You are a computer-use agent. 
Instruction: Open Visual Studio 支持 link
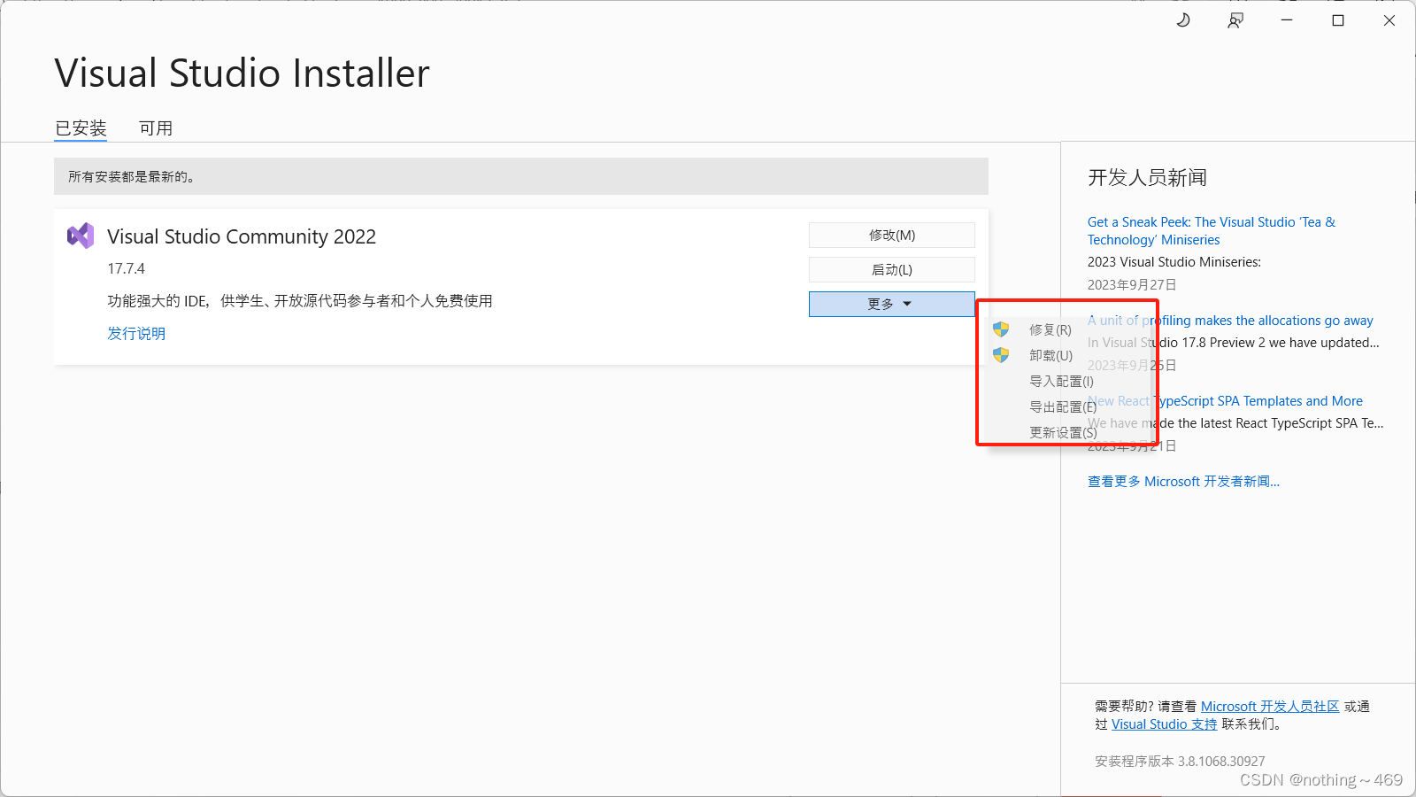click(x=1165, y=723)
